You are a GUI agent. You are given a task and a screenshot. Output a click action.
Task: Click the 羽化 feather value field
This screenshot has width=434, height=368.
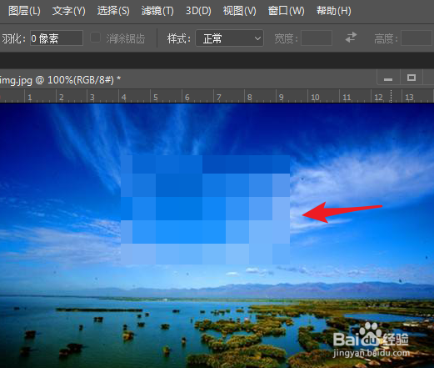coord(57,38)
